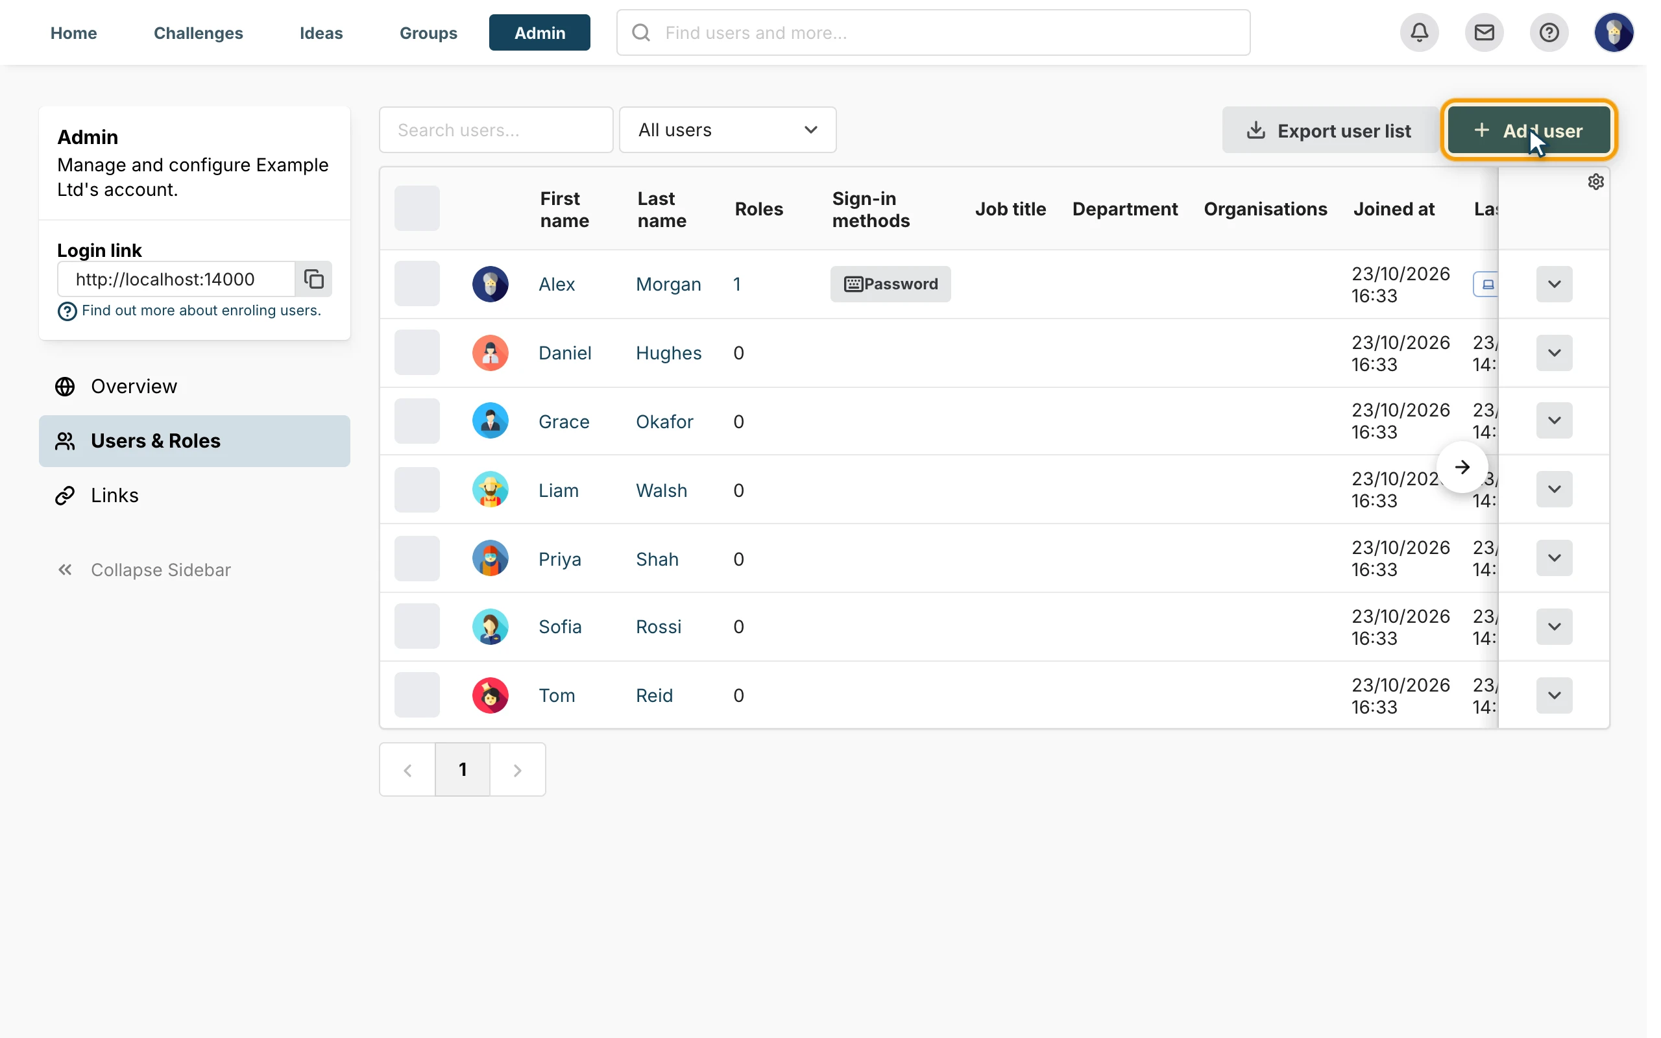1661x1038 pixels.
Task: Open Links in the admin sidebar
Action: (x=194, y=496)
